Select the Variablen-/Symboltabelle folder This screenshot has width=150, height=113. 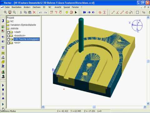pos(23,25)
